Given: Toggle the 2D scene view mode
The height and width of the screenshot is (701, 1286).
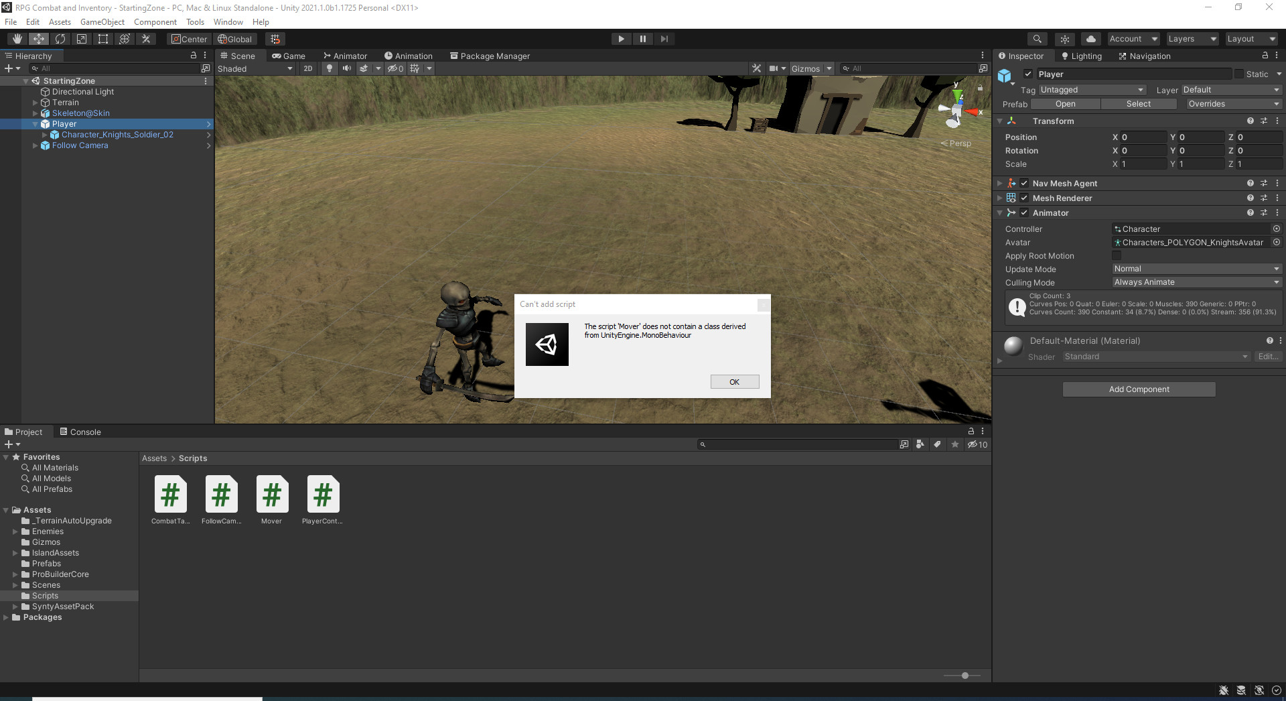Looking at the screenshot, I should pyautogui.click(x=308, y=68).
